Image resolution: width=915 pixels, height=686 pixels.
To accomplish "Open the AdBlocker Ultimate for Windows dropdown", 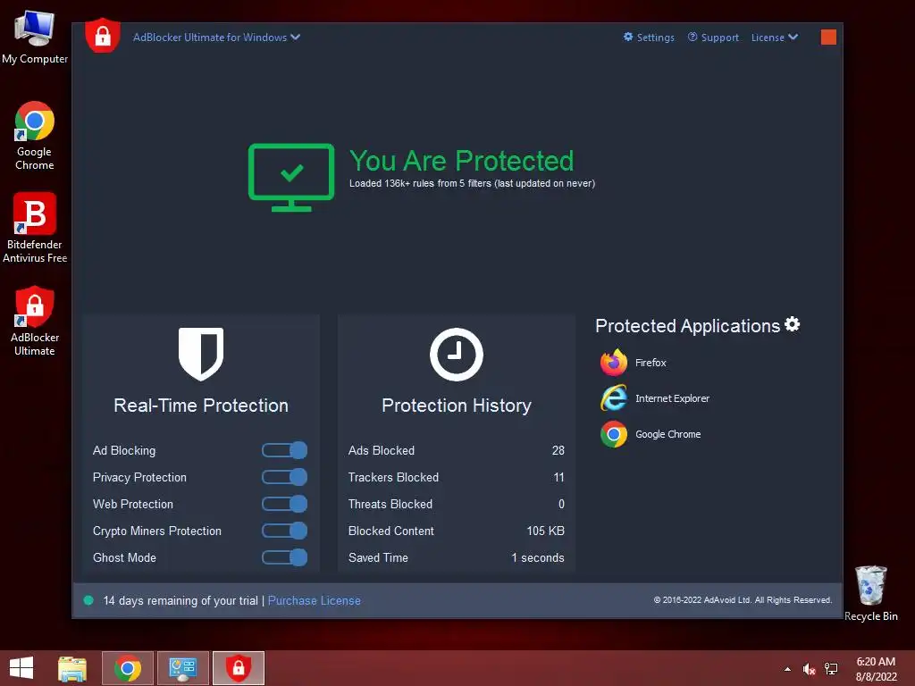I will (216, 38).
